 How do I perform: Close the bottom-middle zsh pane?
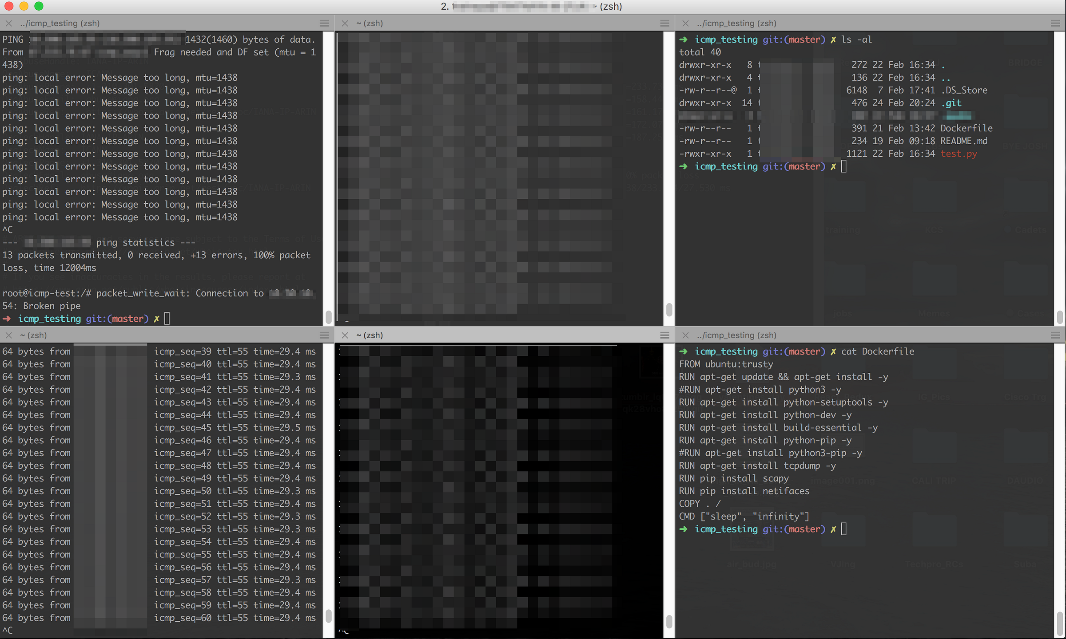coord(345,335)
